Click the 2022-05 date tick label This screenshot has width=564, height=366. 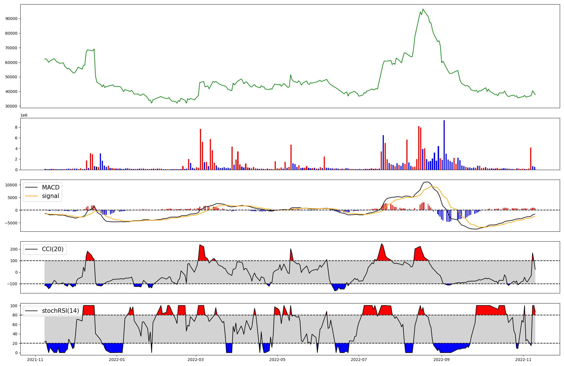[x=277, y=360]
